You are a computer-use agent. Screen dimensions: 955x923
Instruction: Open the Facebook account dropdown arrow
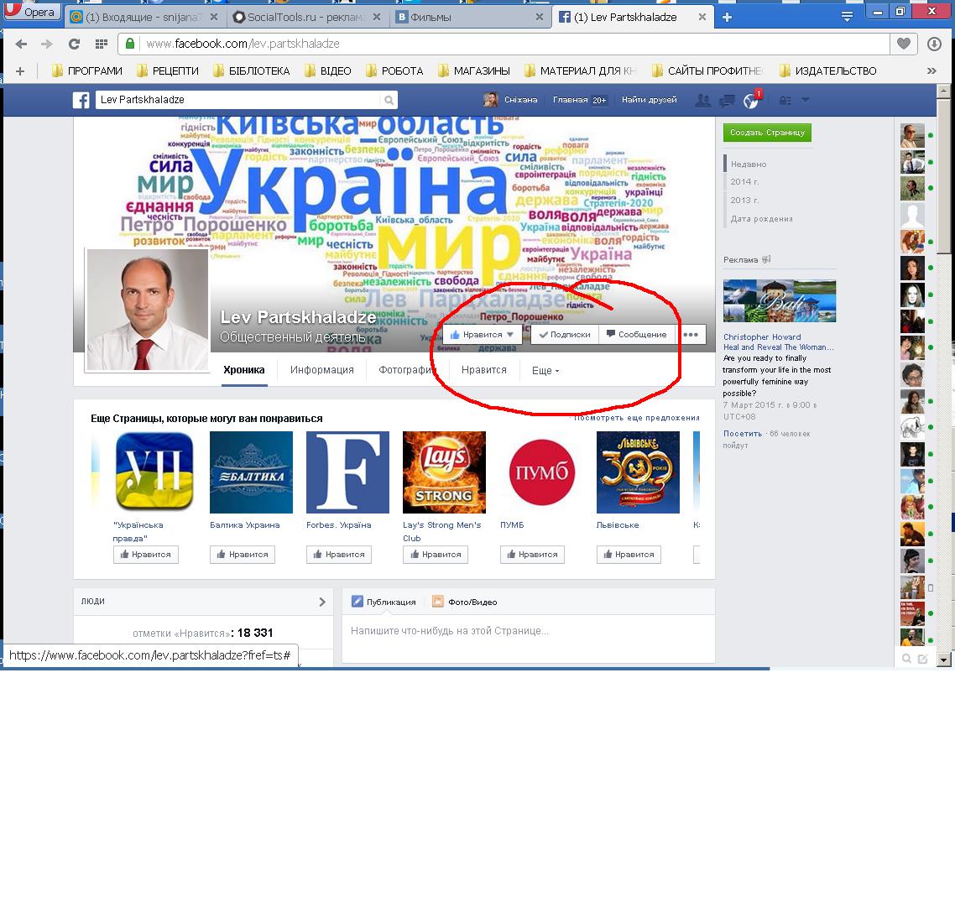pyautogui.click(x=805, y=99)
